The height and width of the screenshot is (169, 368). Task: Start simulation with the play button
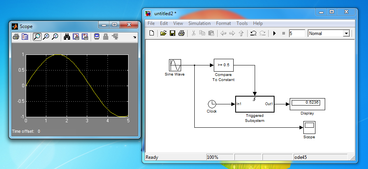click(x=275, y=33)
